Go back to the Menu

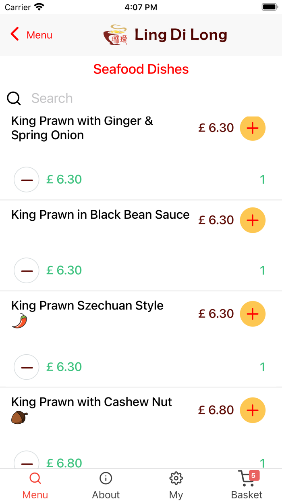[31, 35]
